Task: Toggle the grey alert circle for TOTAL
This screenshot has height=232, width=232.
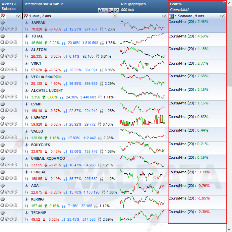Action: click(x=3, y=36)
